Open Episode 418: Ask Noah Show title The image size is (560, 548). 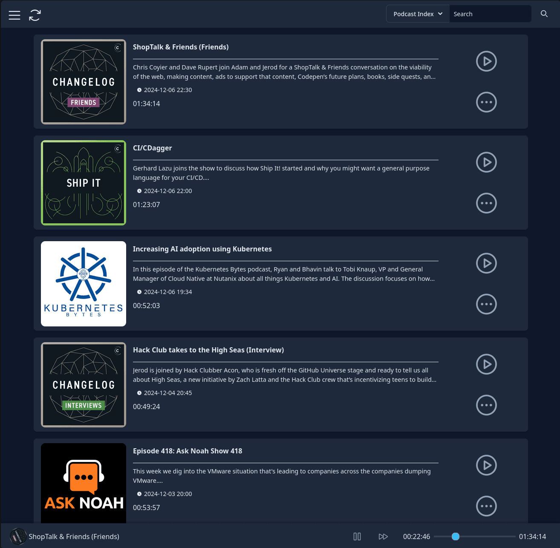pos(188,451)
